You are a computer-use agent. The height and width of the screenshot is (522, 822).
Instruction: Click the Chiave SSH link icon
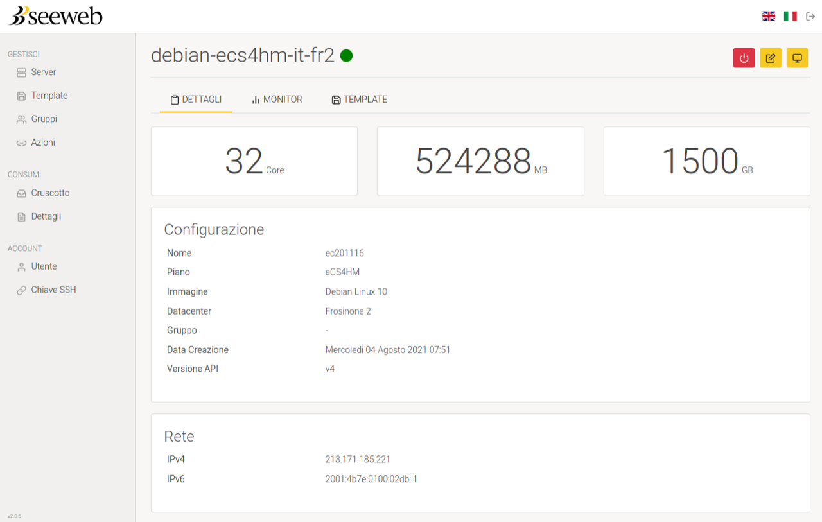pyautogui.click(x=21, y=290)
